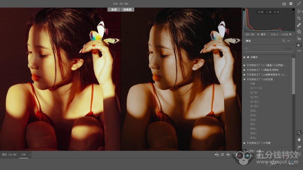Select the color sampler eyedropper tool
The height and width of the screenshot is (170, 303).
(299, 147)
